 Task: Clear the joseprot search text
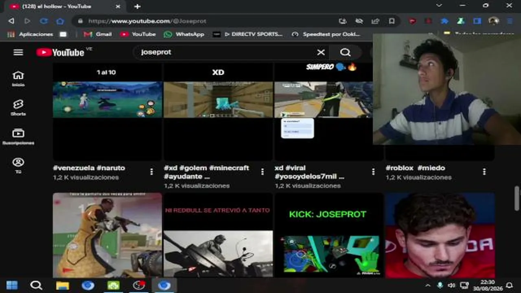click(x=321, y=52)
